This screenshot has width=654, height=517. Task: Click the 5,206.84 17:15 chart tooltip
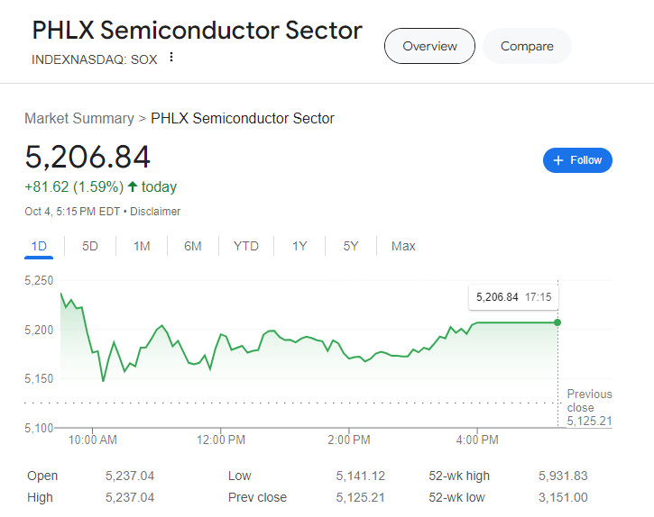[513, 296]
